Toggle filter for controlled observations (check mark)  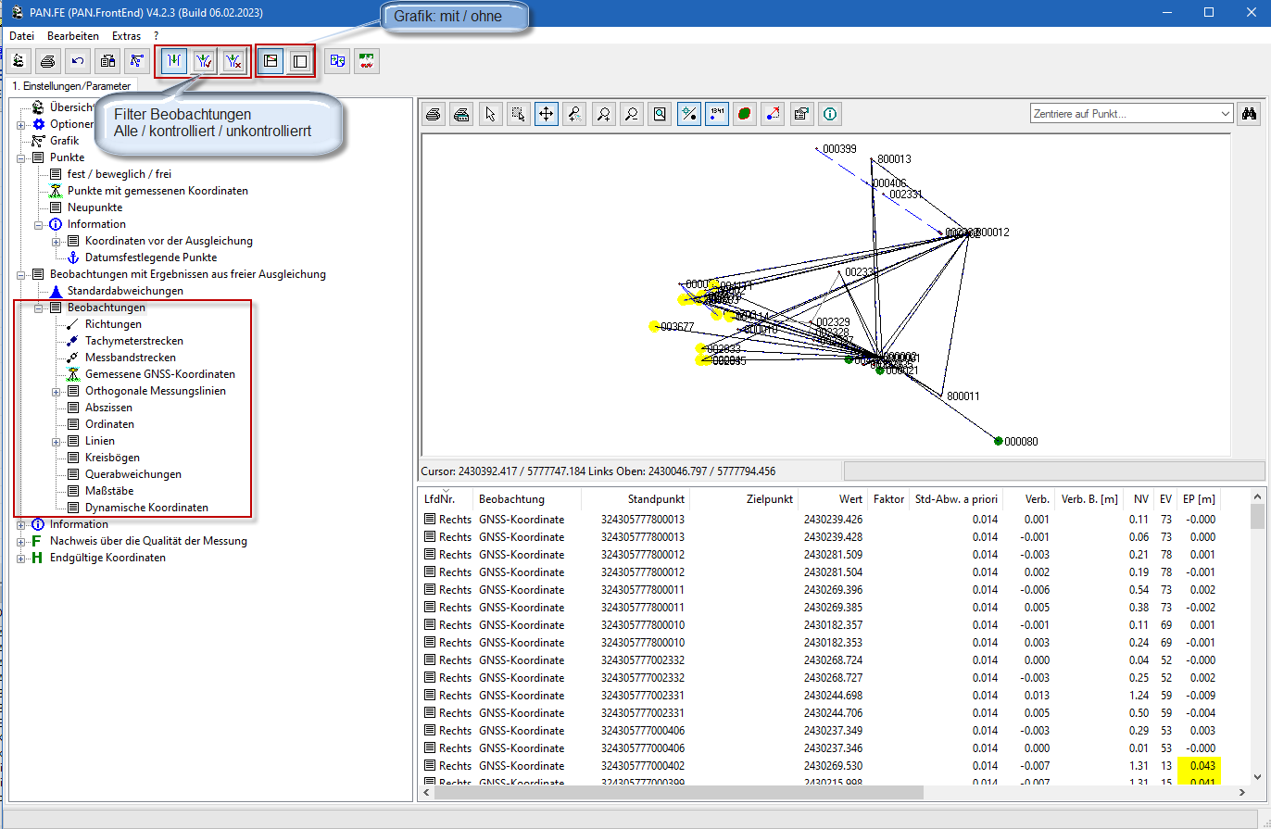[204, 62]
